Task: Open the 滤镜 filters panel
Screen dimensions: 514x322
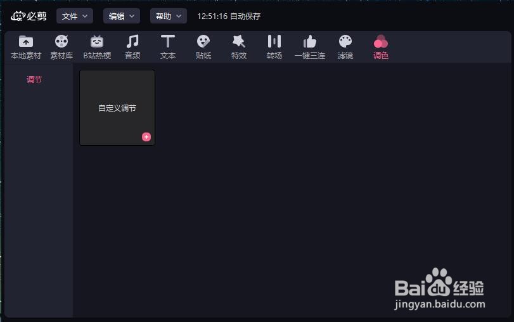Action: [x=345, y=47]
